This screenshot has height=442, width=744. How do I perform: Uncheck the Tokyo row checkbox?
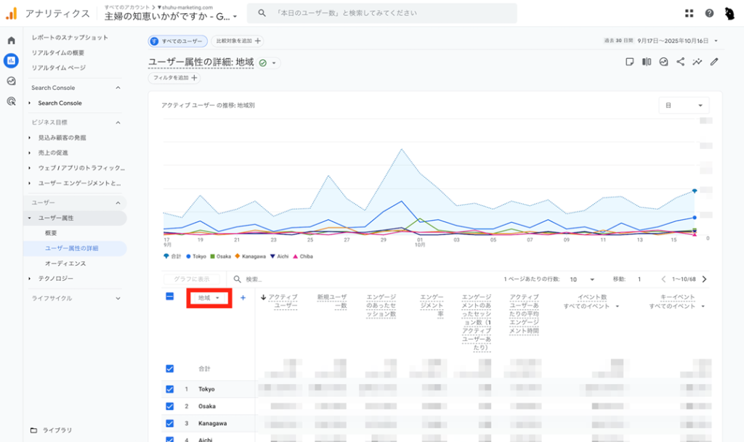tap(170, 389)
